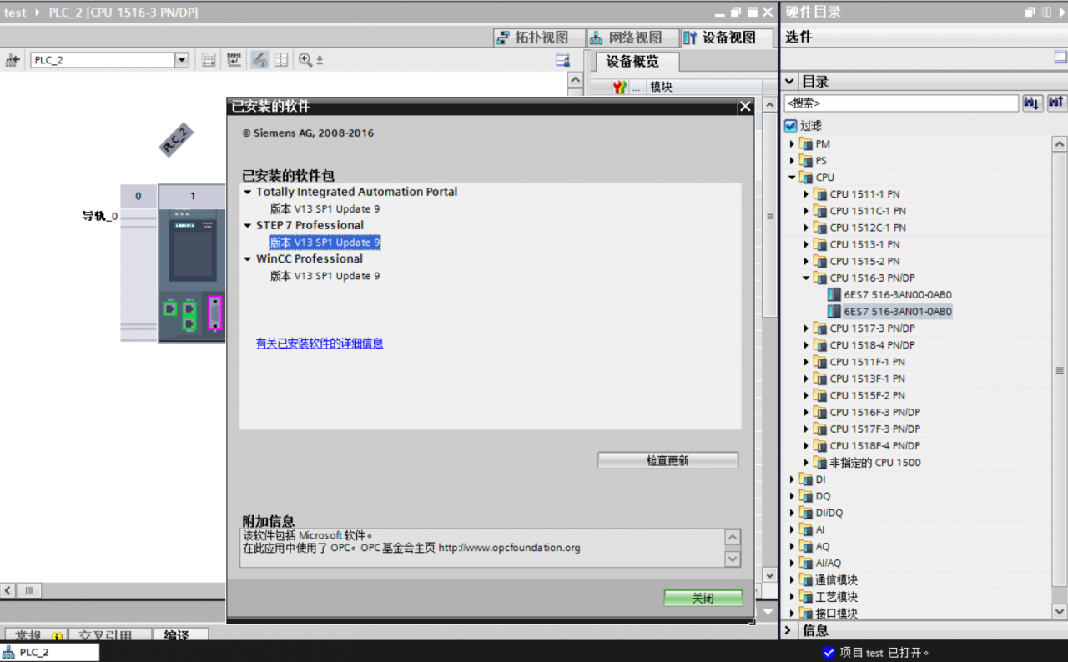Click the search downward icon in catalog
The height and width of the screenshot is (662, 1068).
click(1032, 103)
